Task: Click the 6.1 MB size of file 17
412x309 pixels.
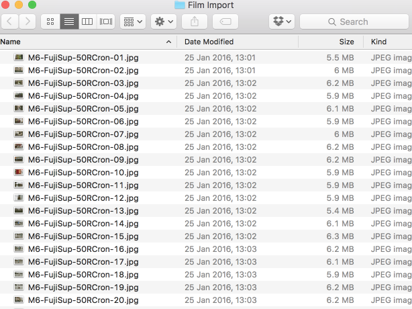Action: pos(340,262)
